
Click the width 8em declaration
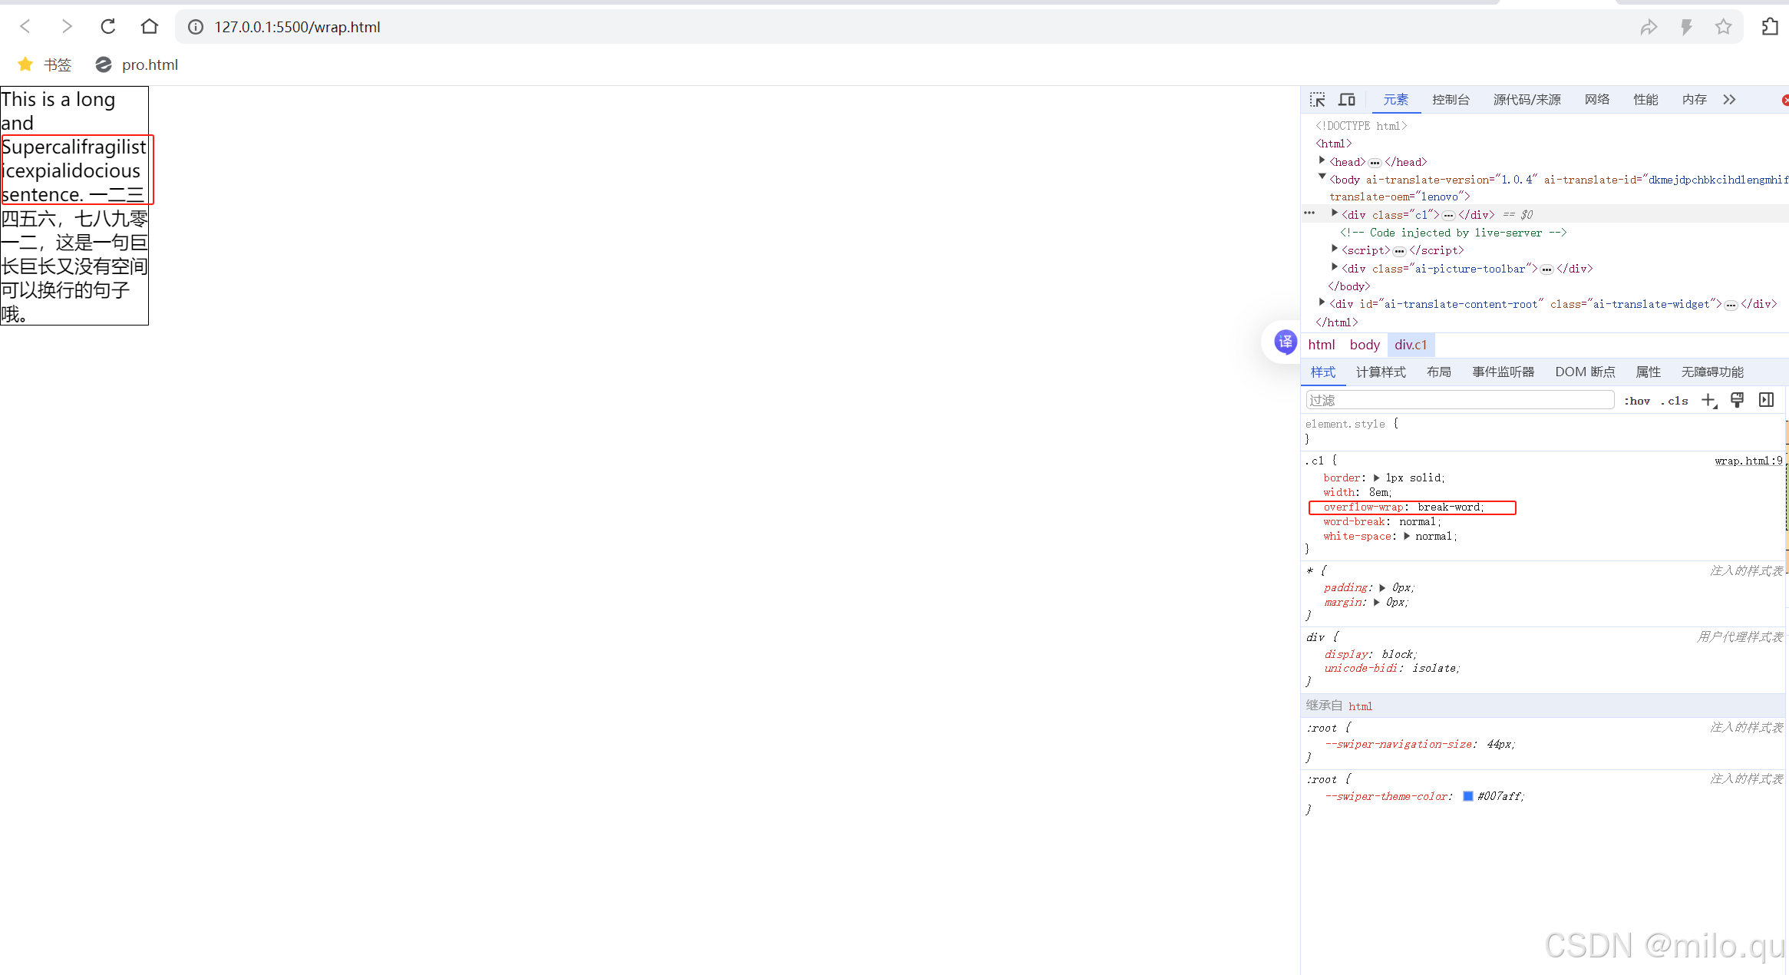(1357, 492)
